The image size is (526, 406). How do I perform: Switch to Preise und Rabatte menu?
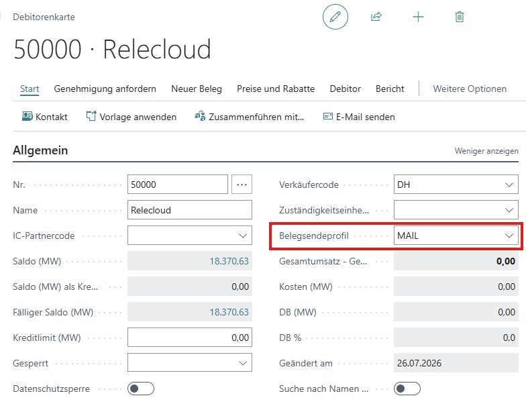click(276, 89)
